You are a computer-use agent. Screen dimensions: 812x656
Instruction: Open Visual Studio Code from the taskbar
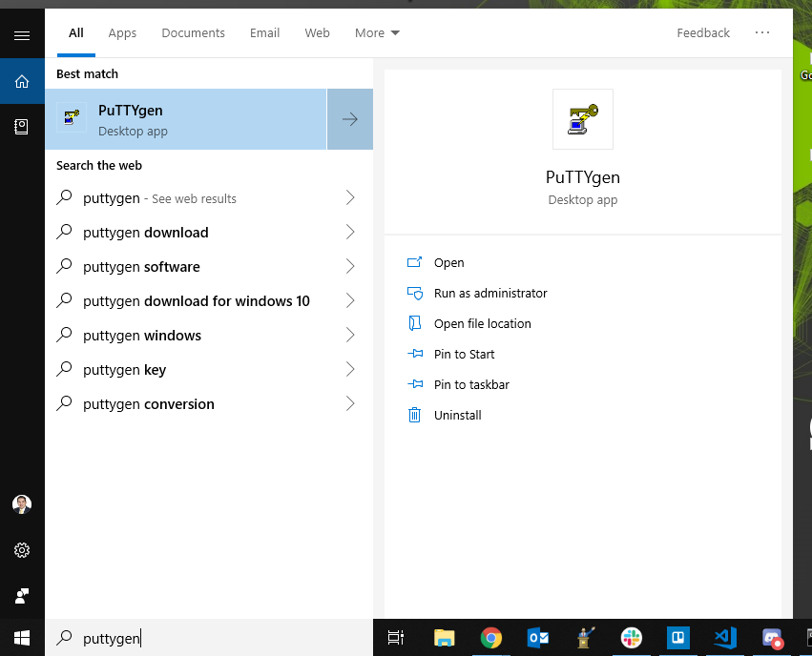pyautogui.click(x=725, y=638)
